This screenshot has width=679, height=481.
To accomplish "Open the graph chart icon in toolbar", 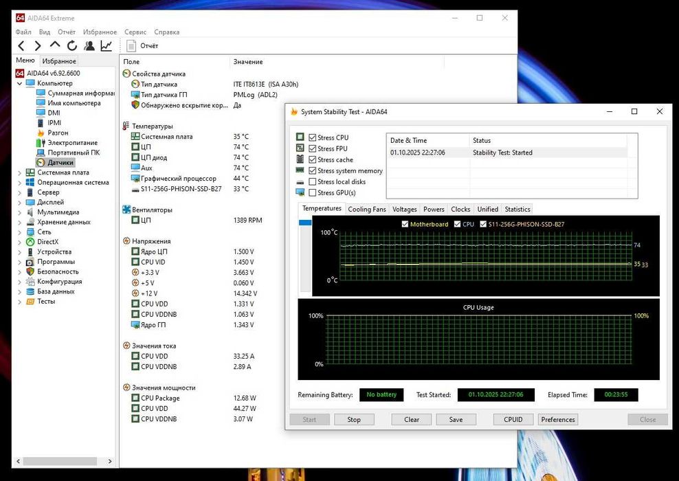I will pyautogui.click(x=106, y=45).
